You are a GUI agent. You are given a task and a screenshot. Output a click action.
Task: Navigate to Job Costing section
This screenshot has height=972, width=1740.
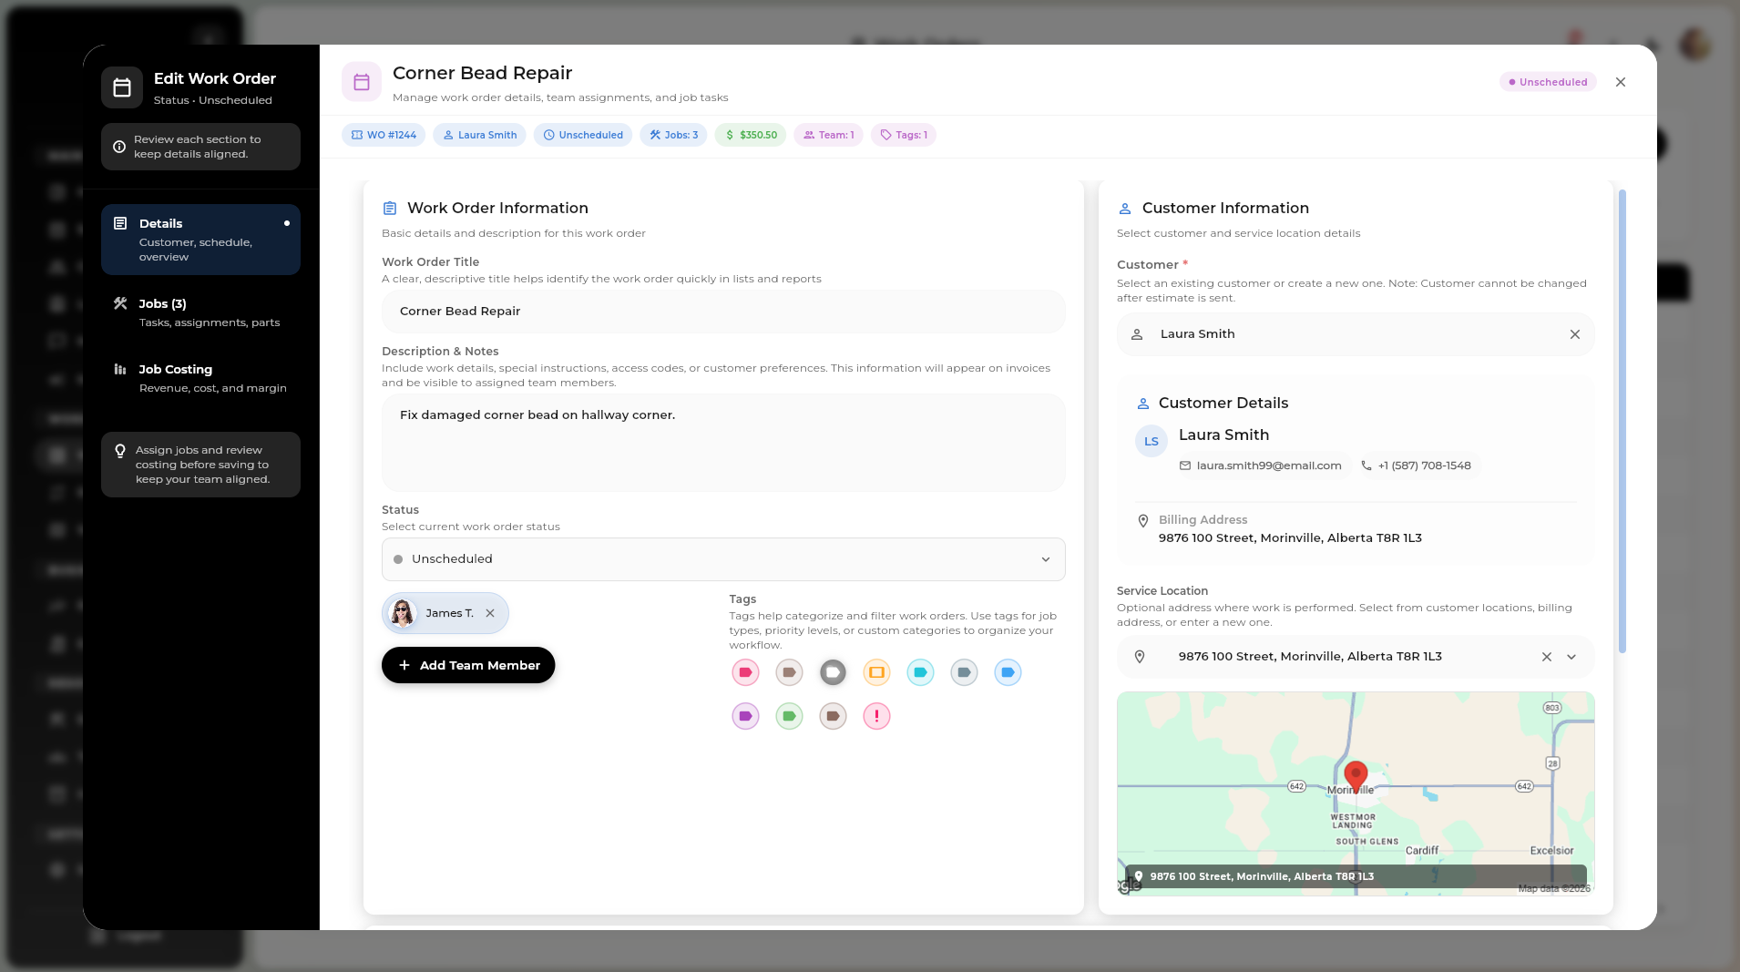click(x=200, y=378)
